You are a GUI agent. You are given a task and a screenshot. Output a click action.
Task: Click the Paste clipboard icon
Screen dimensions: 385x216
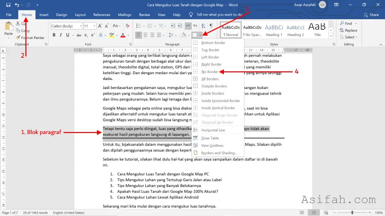(9, 26)
